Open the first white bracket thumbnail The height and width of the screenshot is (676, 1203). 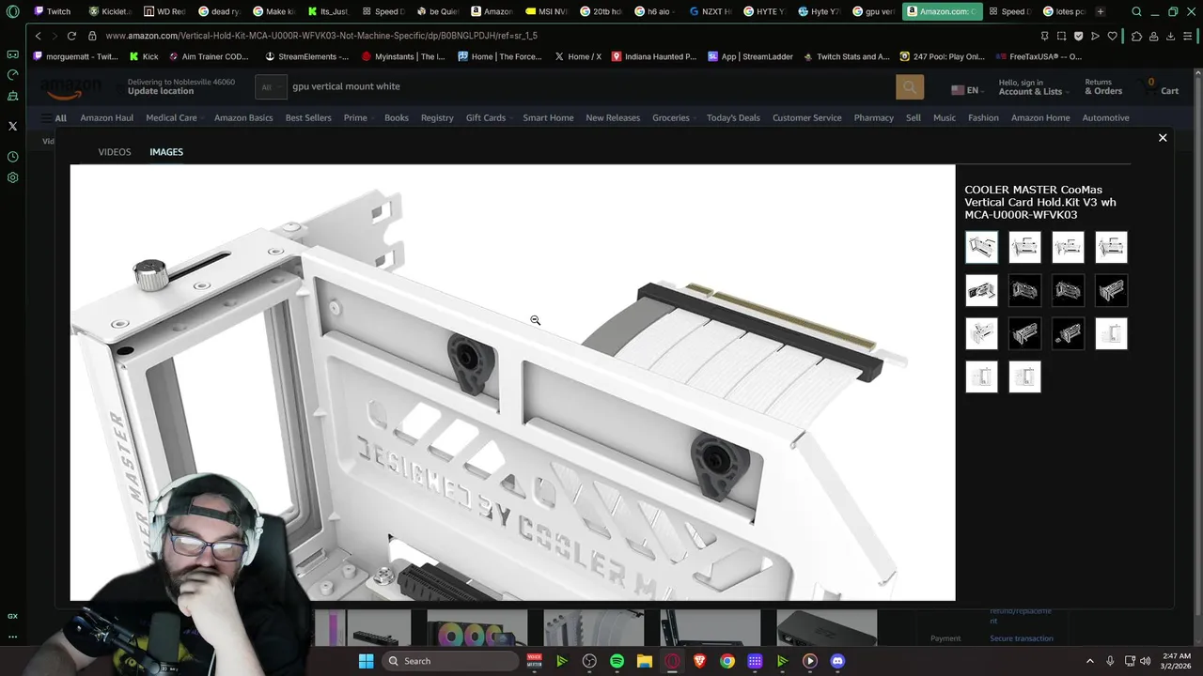point(981,247)
